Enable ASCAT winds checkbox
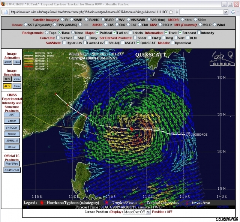This screenshot has width=240, height=222. [122, 43]
